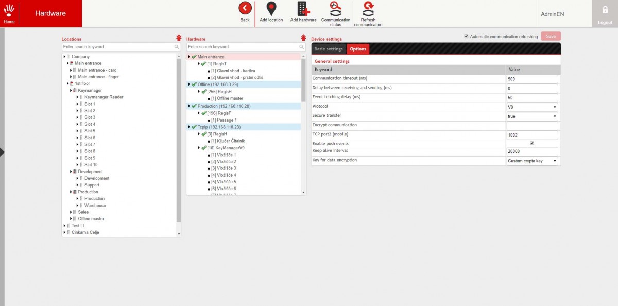Viewport: 618px width, 306px height.
Task: Open the Protocol V9 dropdown
Action: pos(532,107)
